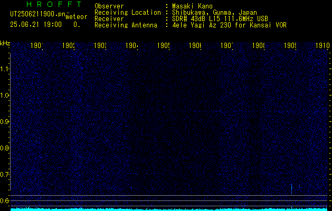Click the 0.6 kHz frequency label
Image resolution: width=332 pixels, height=211 pixels.
[5, 200]
